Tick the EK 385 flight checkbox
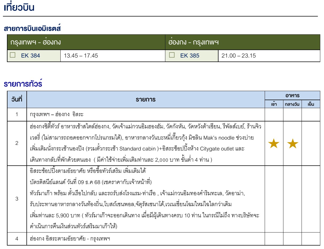Screen dimensions: 324x249 click(172, 56)
